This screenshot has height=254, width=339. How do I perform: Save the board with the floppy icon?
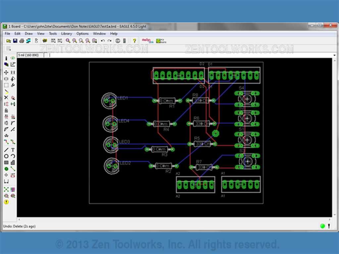click(x=15, y=41)
